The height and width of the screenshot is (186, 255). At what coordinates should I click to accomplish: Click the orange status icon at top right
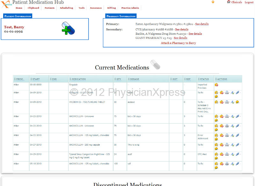pyautogui.click(x=213, y=2)
